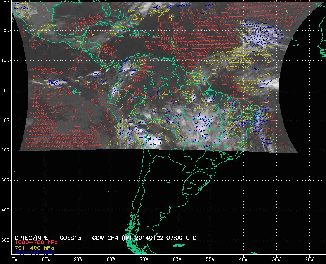Click the 50S latitude label
The width and height of the screenshot is (326, 264).
point(5,240)
